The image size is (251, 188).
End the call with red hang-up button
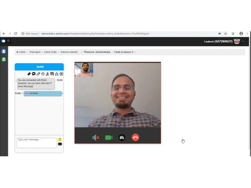tap(136, 137)
